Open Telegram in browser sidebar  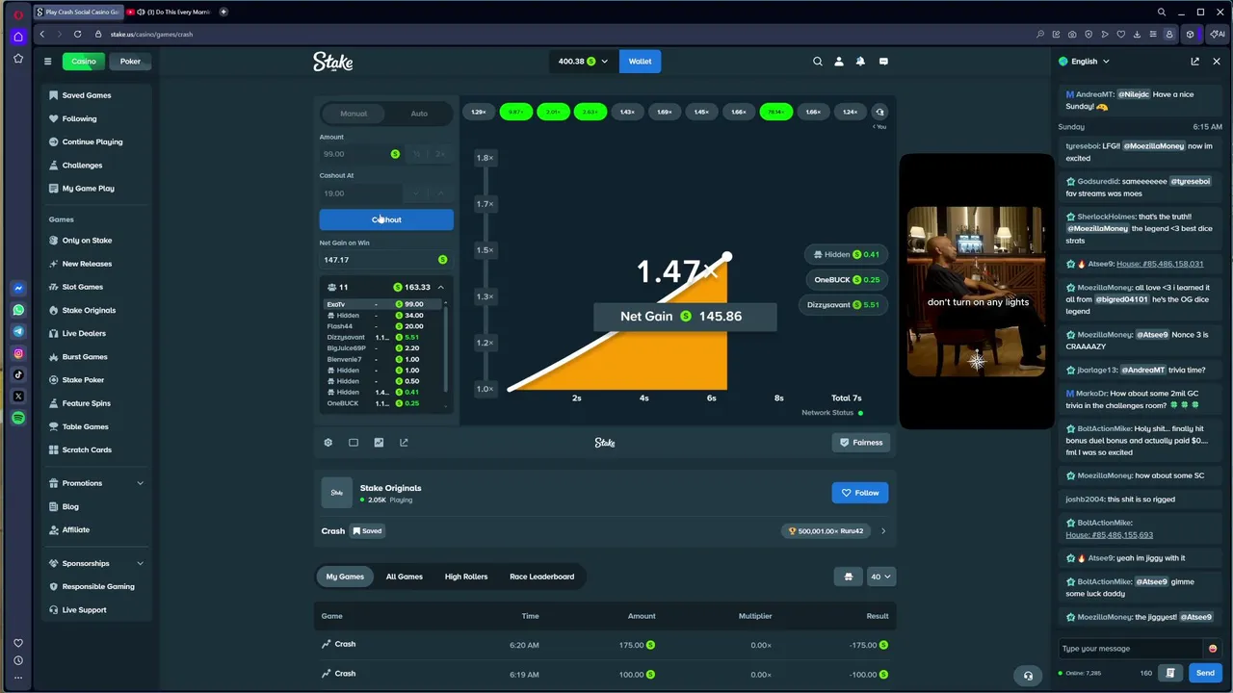click(x=18, y=331)
